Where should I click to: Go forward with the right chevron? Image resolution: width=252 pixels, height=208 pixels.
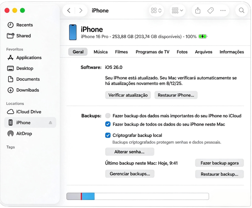[x=81, y=10]
